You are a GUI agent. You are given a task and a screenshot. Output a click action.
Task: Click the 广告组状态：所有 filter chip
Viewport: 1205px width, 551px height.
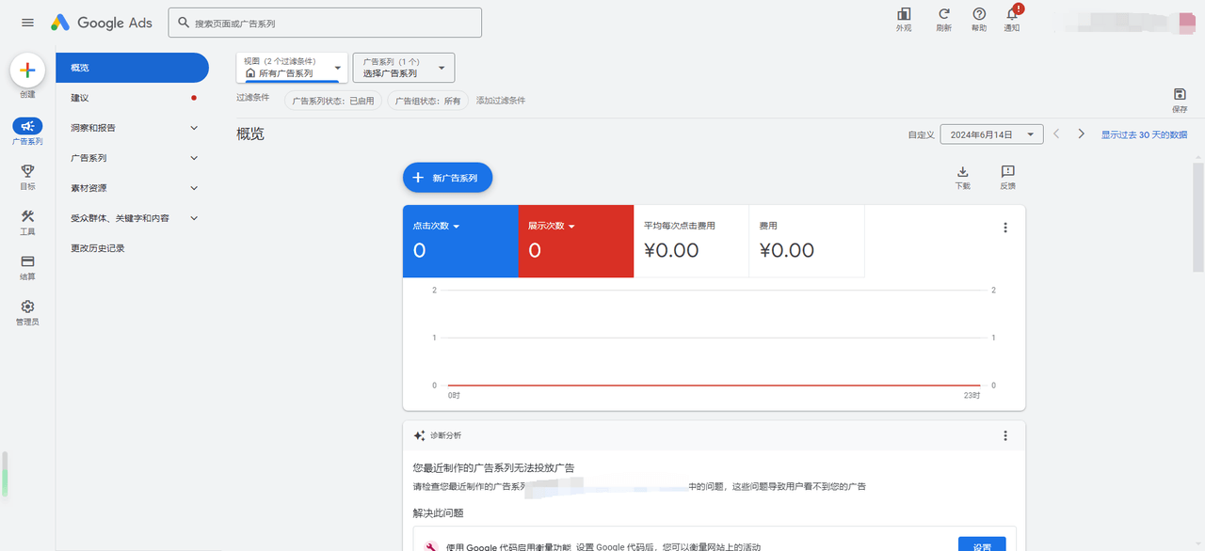click(x=428, y=101)
